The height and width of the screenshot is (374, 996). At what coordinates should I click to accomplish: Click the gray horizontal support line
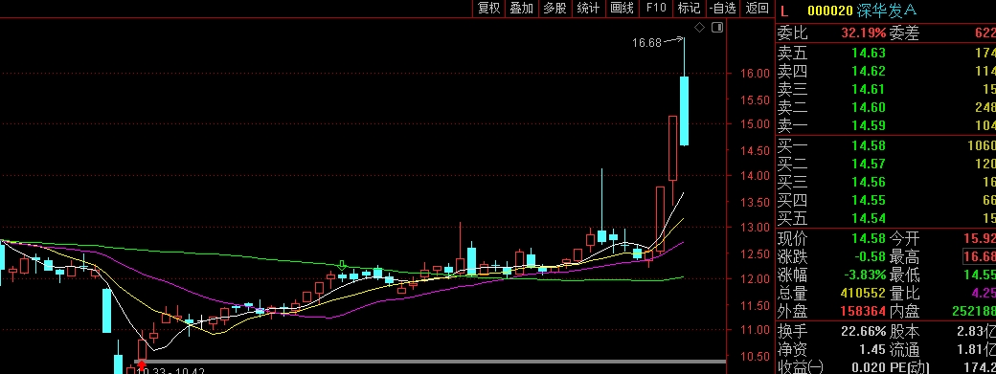pos(430,362)
